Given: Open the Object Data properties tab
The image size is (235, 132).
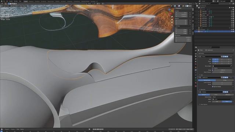Looking at the screenshot, I should (x=196, y=80).
